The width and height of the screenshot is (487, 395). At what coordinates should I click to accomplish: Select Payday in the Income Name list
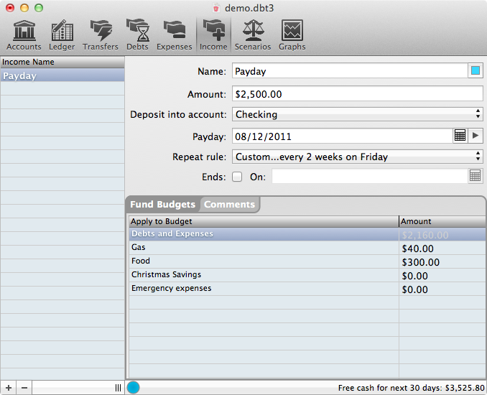click(62, 75)
